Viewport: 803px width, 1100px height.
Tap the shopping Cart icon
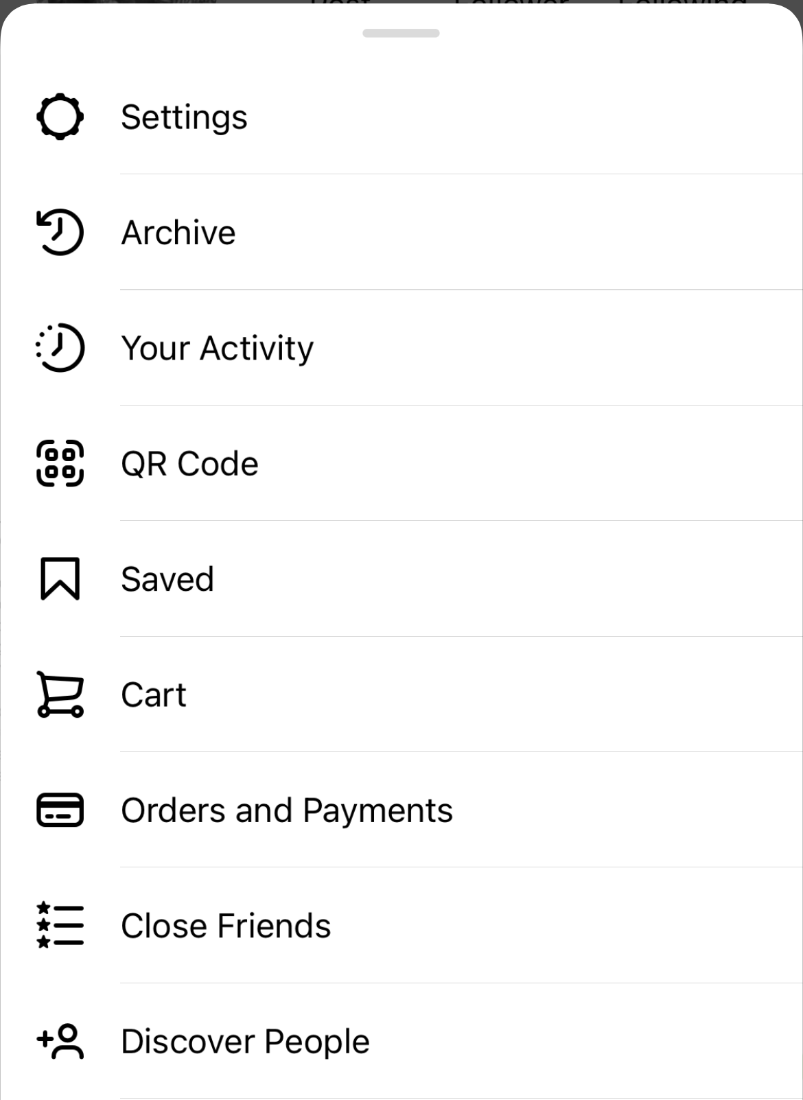coord(60,694)
